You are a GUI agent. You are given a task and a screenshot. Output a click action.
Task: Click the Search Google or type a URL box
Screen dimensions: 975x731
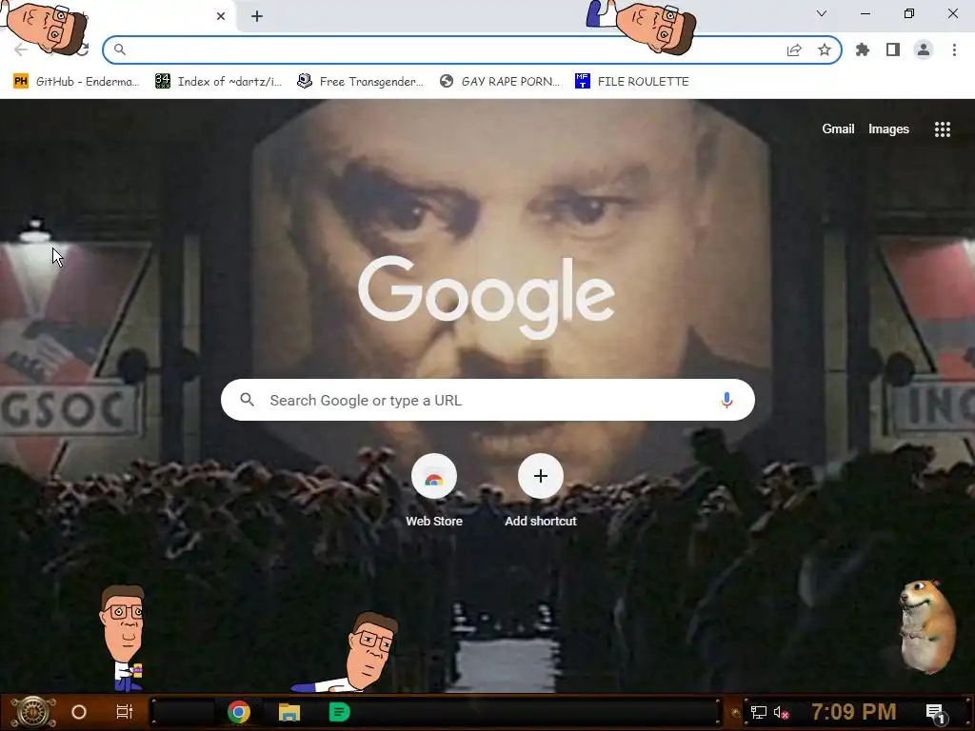(487, 400)
